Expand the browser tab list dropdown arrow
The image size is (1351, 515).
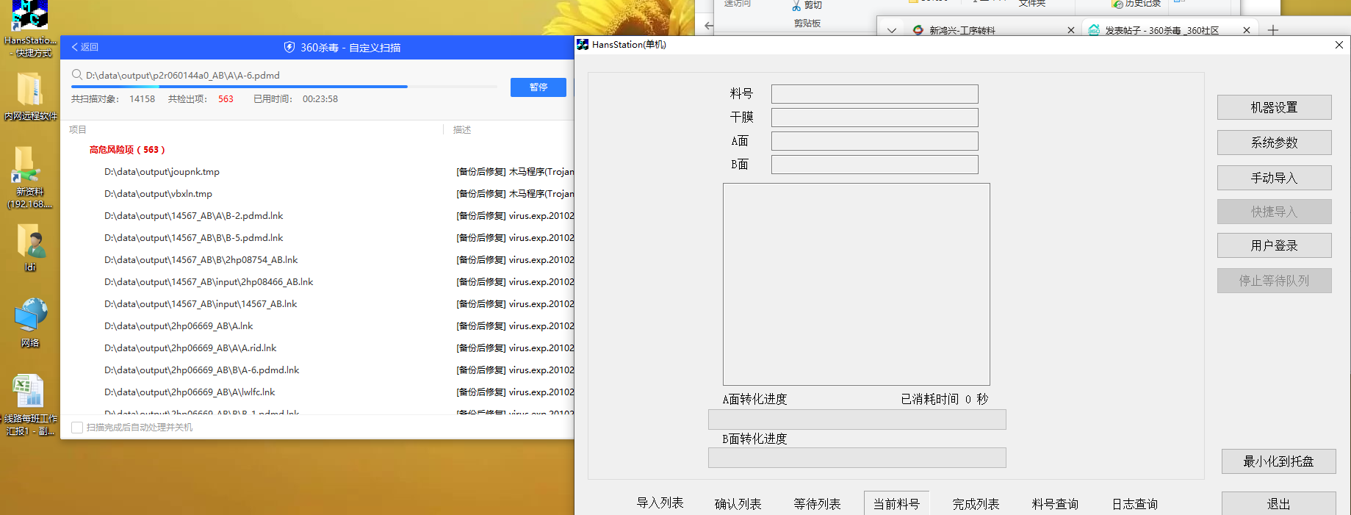(x=892, y=30)
